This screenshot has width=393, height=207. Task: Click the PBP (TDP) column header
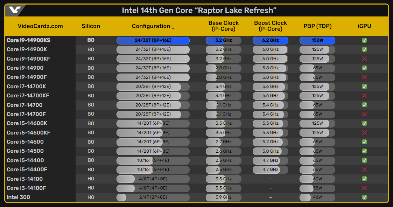pyautogui.click(x=317, y=26)
